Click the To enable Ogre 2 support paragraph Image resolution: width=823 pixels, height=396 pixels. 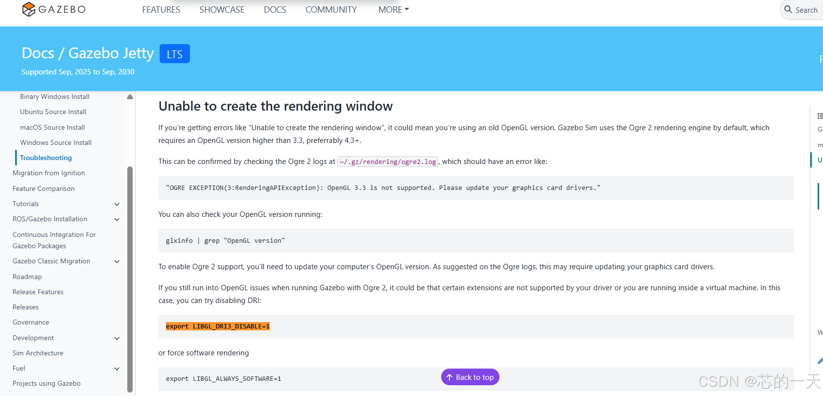(437, 267)
